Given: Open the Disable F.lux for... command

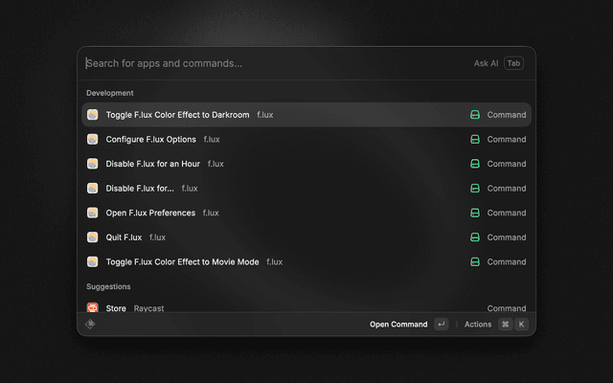Looking at the screenshot, I should pyautogui.click(x=140, y=189).
